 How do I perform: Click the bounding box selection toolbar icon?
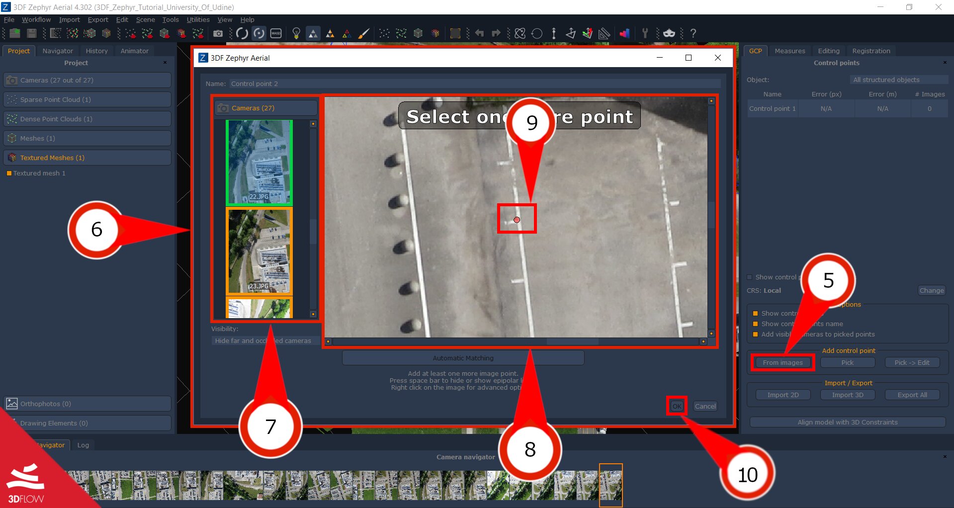click(455, 33)
